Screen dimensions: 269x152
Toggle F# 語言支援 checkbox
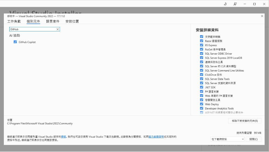tap(201, 91)
